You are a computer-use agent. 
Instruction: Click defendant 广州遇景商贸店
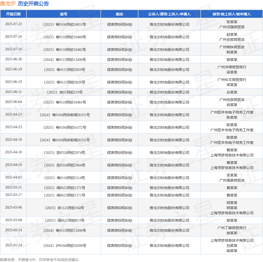point(232,180)
